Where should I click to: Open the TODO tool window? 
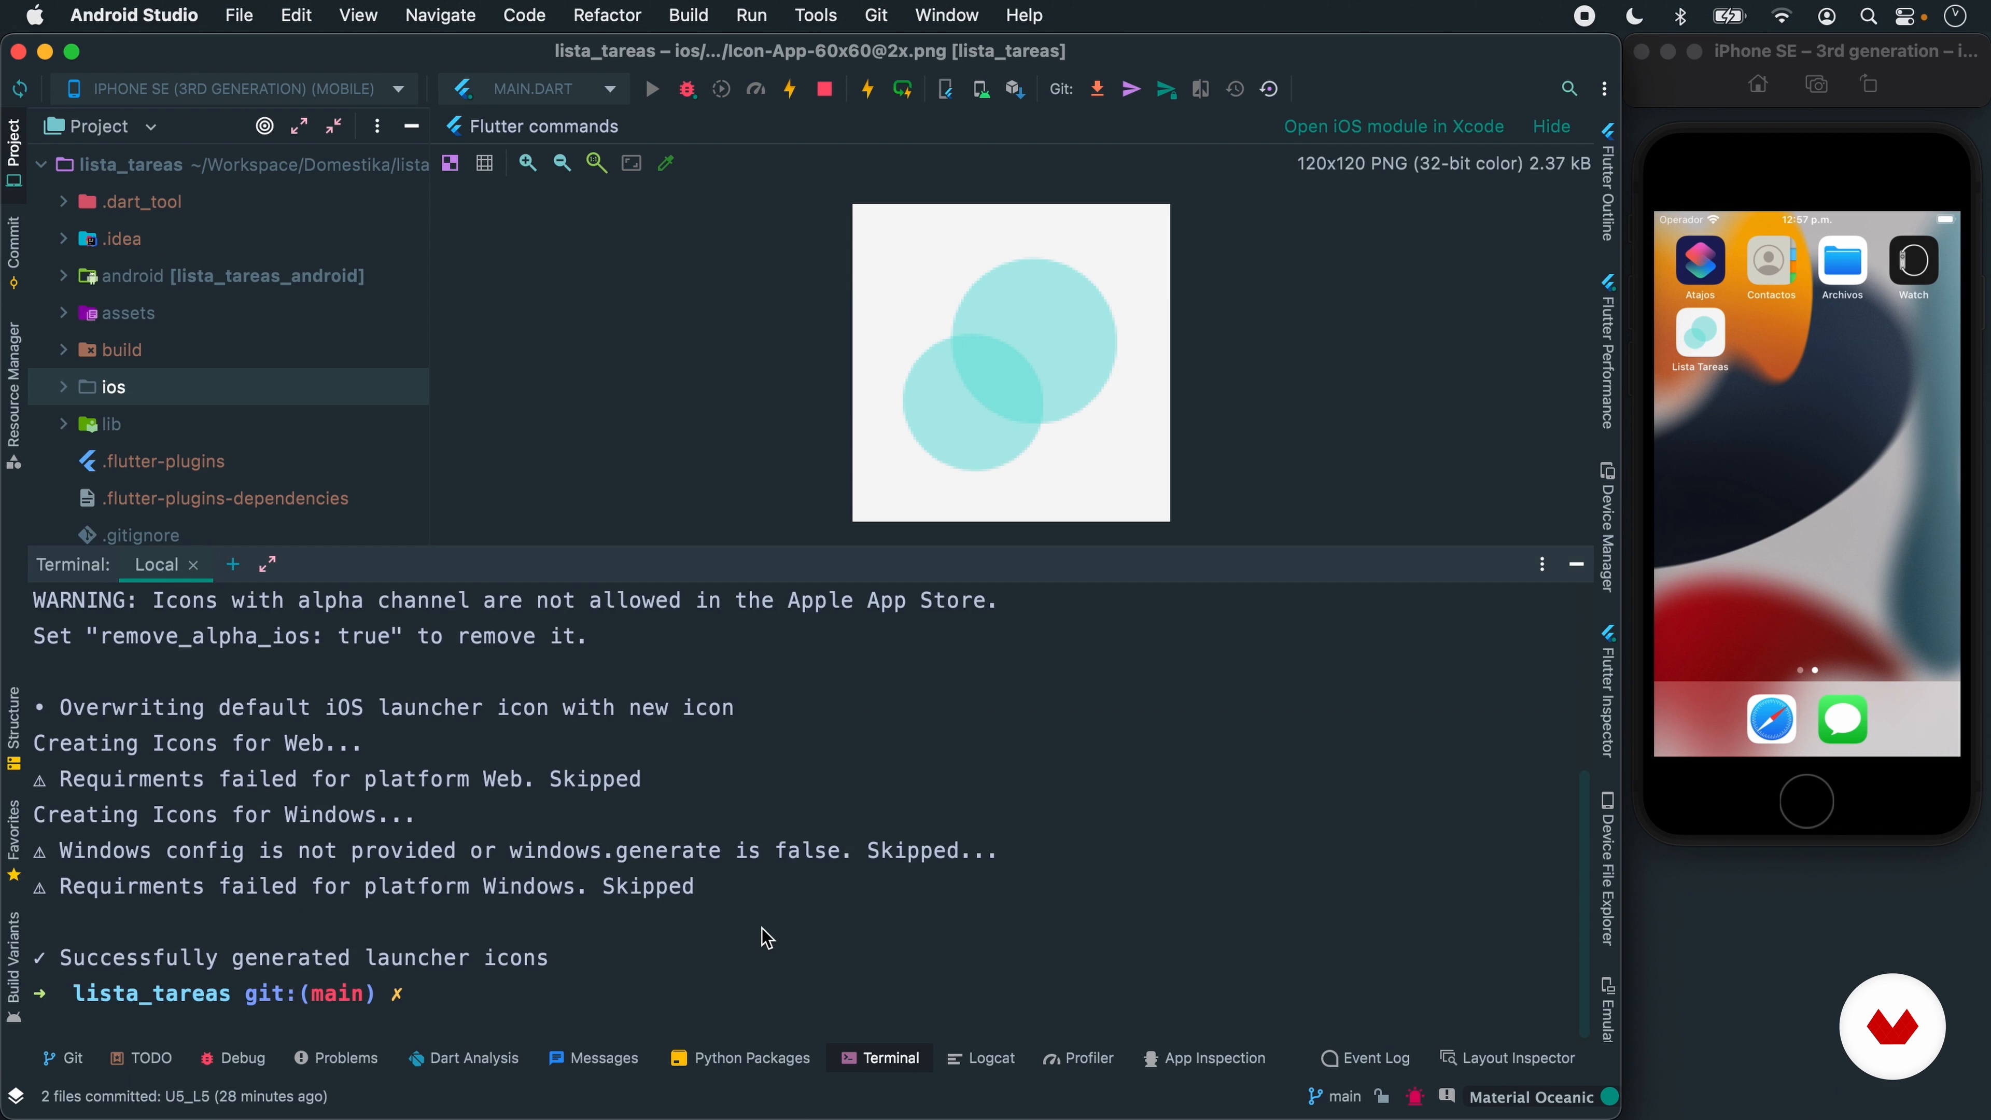141,1058
